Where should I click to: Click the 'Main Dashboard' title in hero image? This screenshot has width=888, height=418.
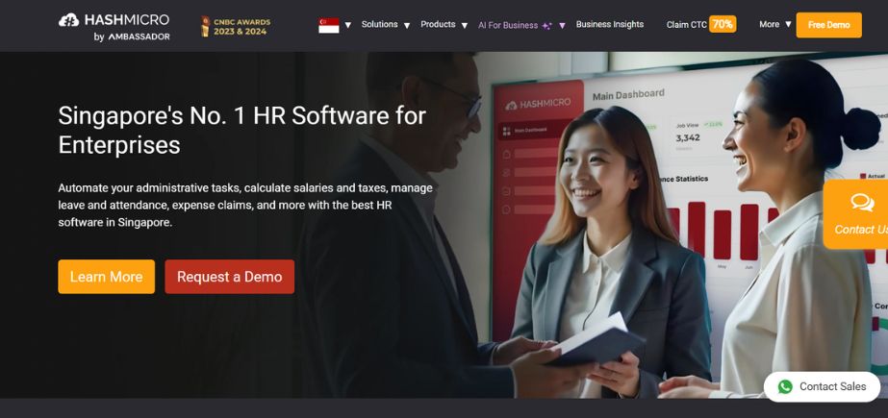tap(628, 95)
